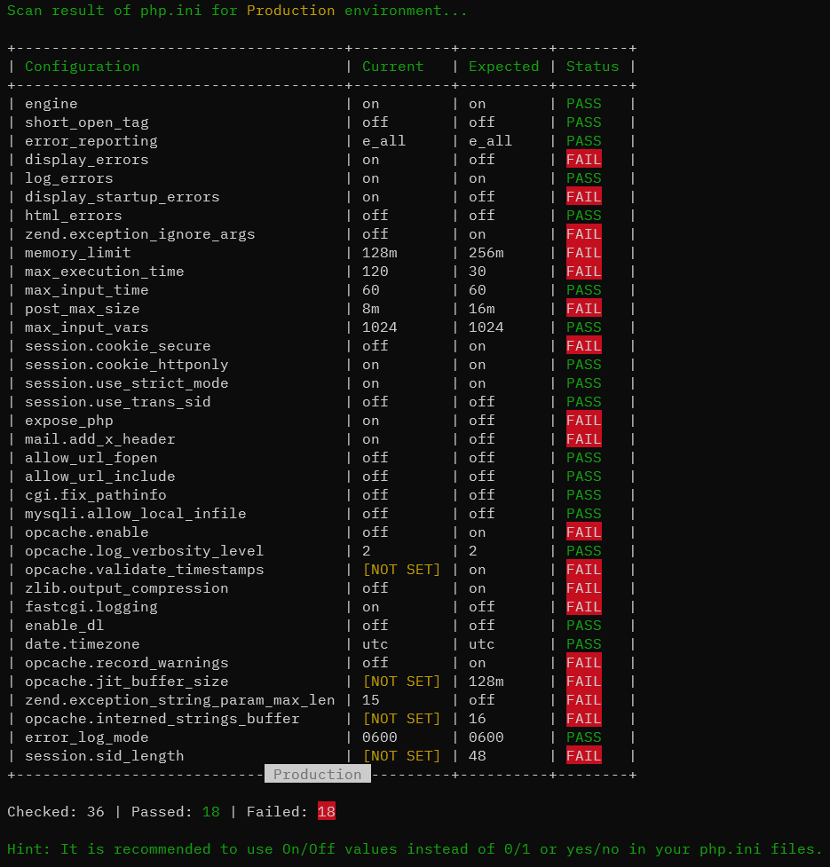Click the Current column header

coord(392,66)
